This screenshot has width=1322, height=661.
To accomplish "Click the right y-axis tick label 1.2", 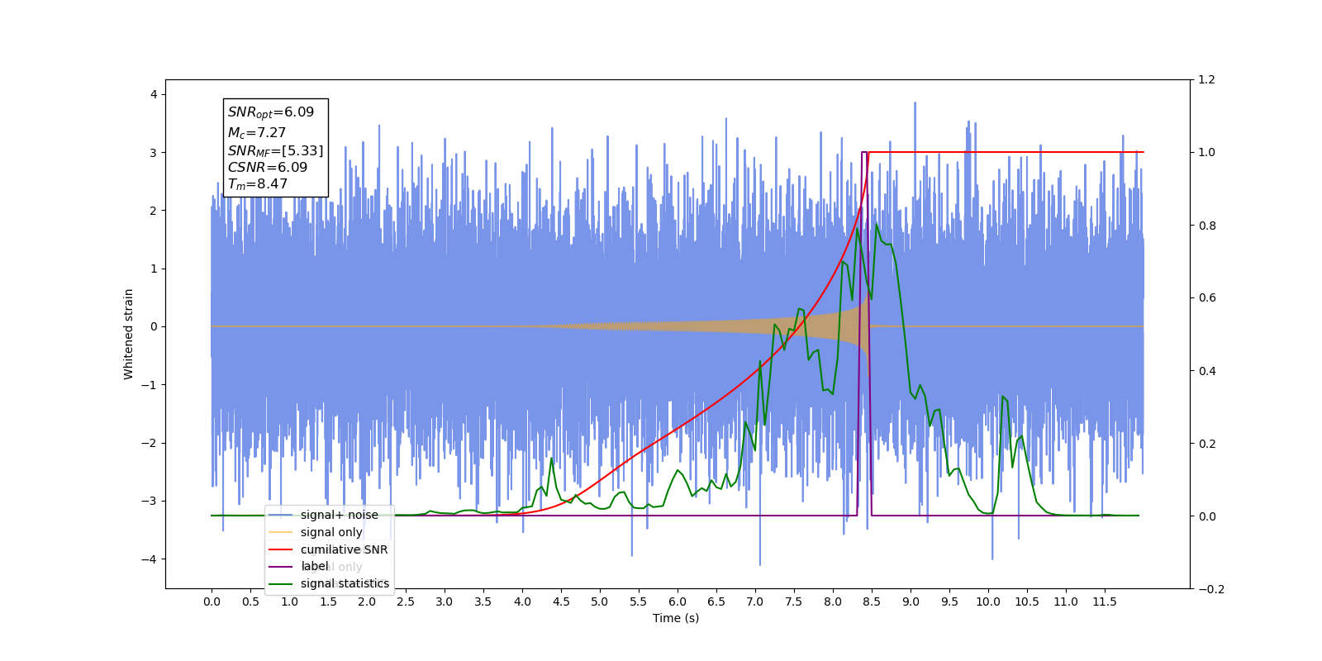I will point(1206,80).
